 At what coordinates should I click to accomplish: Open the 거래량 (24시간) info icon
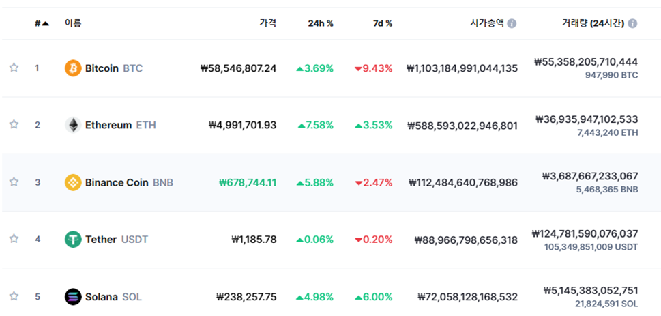pyautogui.click(x=632, y=23)
